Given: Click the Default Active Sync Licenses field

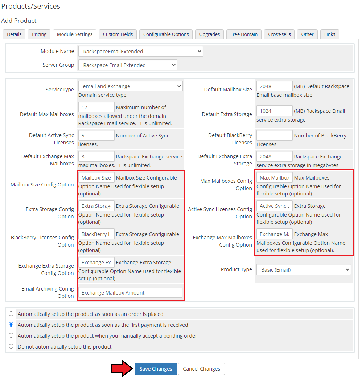Looking at the screenshot, I should click(x=96, y=135).
